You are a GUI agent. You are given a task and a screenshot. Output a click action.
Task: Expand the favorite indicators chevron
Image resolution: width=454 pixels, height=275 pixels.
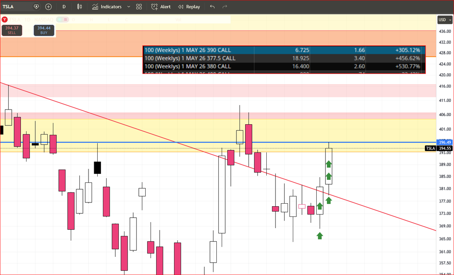[129, 7]
